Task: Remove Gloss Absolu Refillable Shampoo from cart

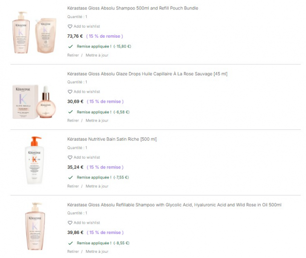Action: click(x=73, y=251)
